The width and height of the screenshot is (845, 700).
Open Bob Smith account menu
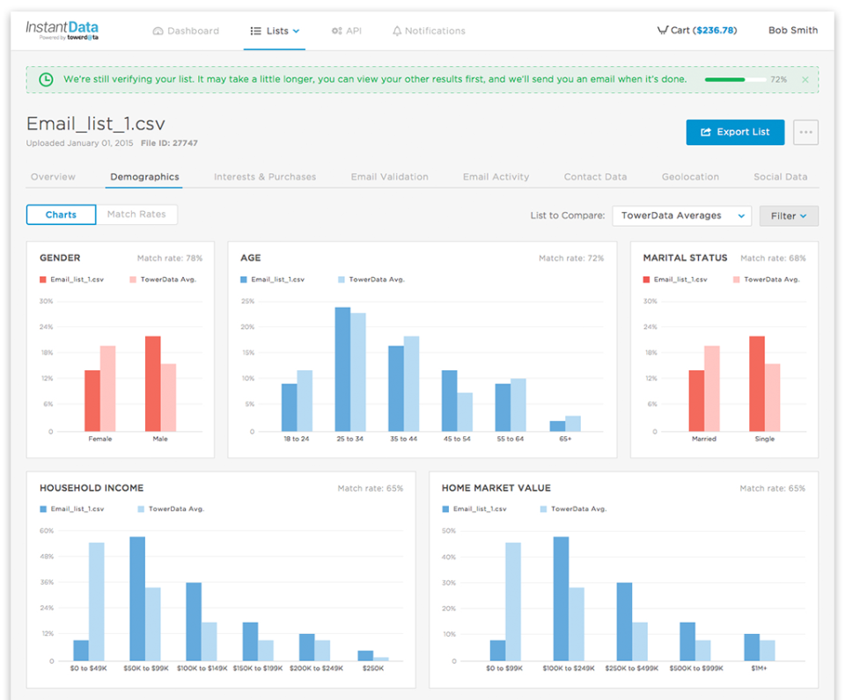coord(792,31)
